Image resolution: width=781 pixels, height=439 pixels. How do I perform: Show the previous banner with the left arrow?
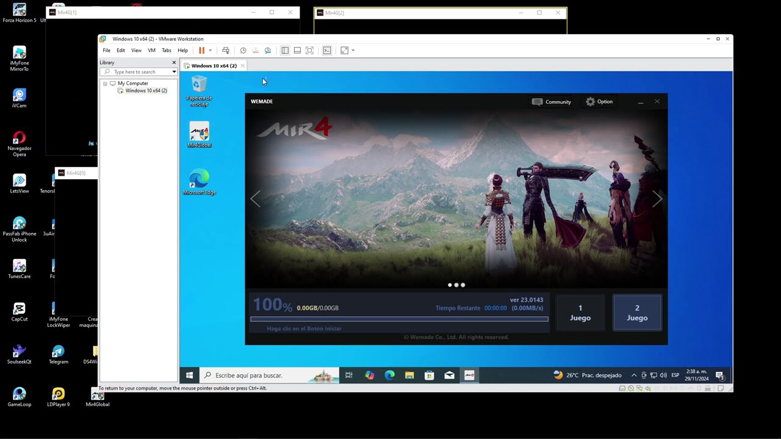255,198
